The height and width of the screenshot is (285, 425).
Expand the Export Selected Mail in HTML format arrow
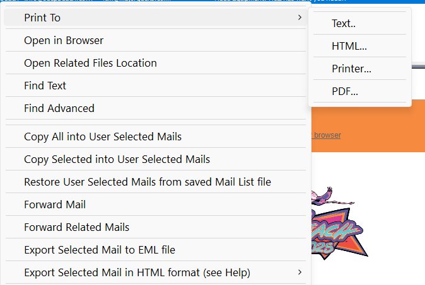[299, 272]
